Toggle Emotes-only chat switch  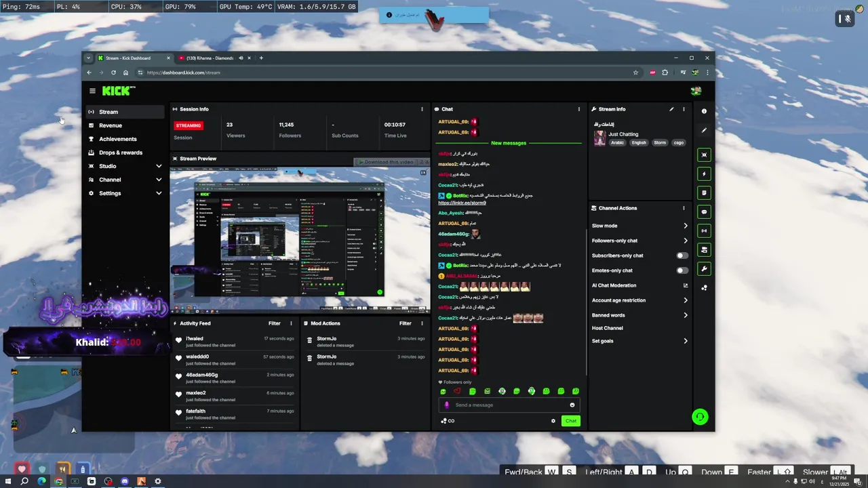682,270
